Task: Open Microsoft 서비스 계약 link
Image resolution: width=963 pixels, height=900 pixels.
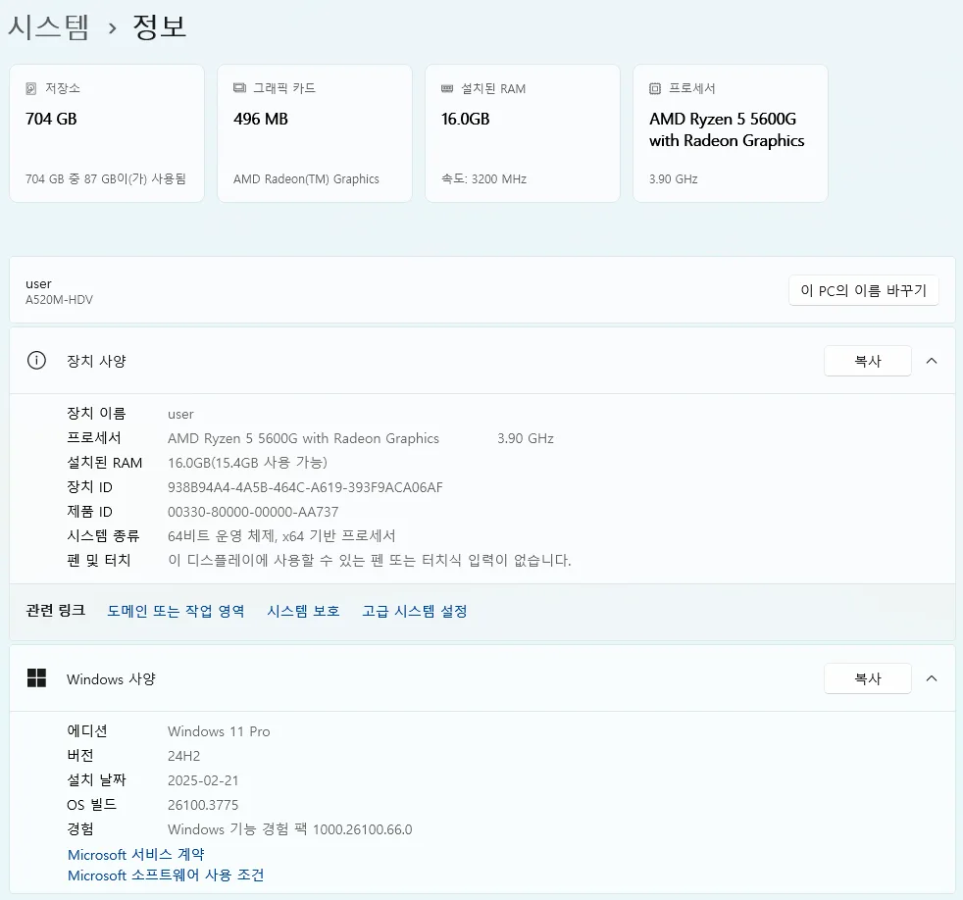Action: point(135,855)
